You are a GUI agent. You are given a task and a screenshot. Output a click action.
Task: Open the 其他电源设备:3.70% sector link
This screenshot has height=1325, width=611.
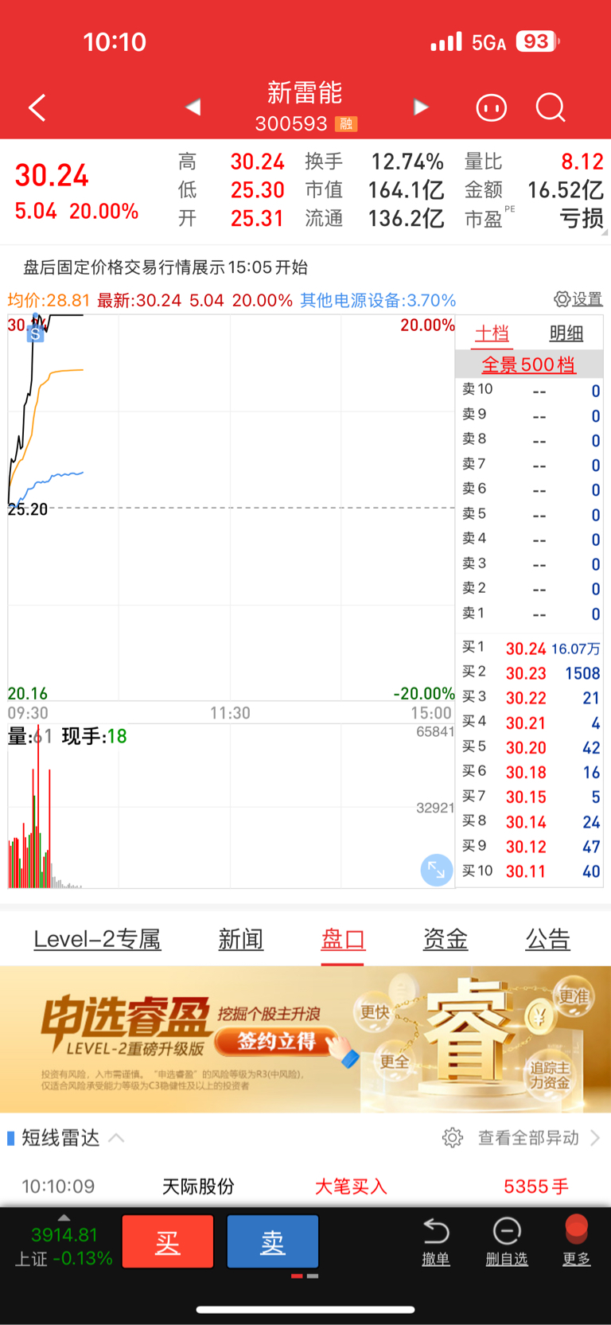click(378, 300)
